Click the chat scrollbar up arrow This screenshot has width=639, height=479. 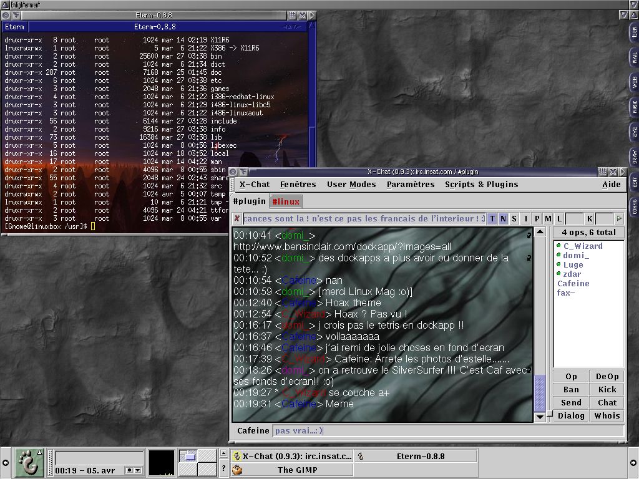(x=540, y=232)
